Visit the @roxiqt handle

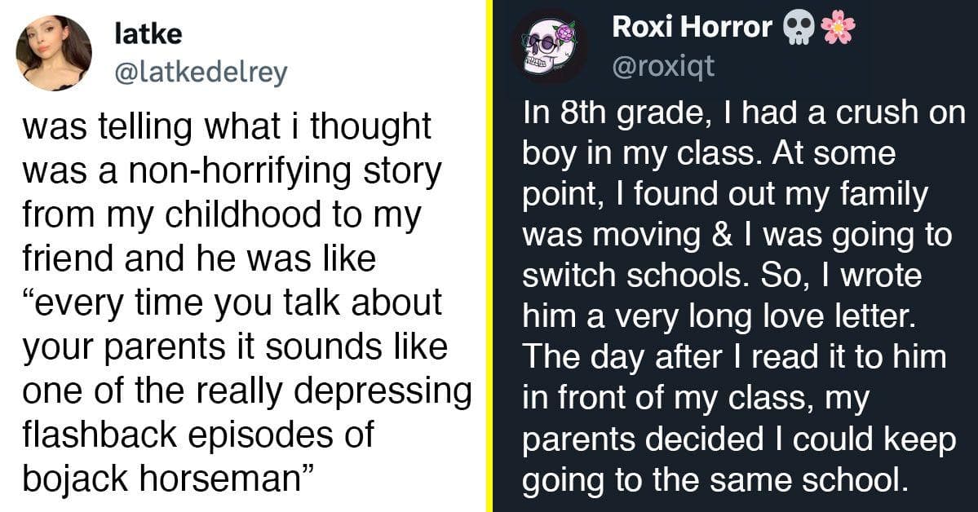tap(663, 66)
